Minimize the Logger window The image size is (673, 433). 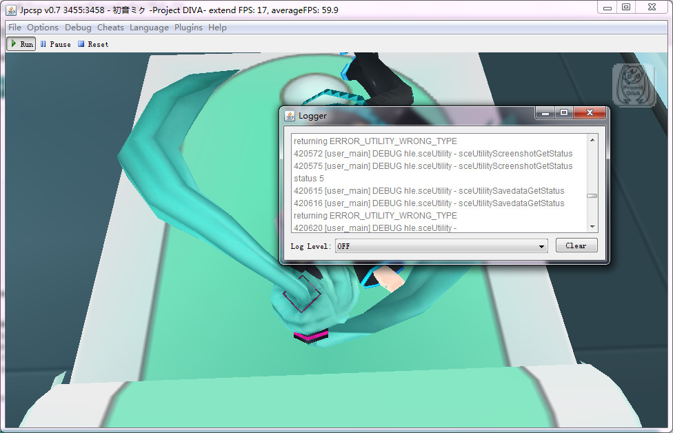[545, 113]
